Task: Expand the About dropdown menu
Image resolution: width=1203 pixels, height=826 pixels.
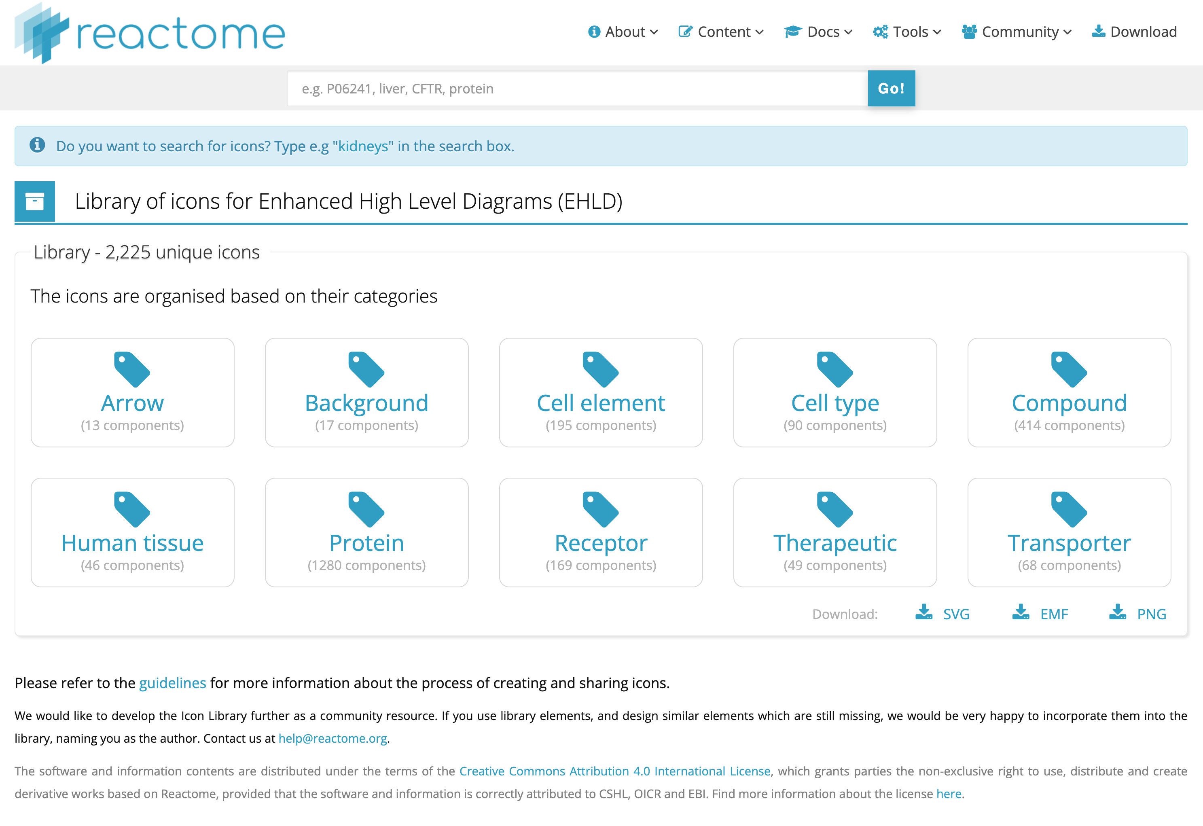Action: [623, 32]
